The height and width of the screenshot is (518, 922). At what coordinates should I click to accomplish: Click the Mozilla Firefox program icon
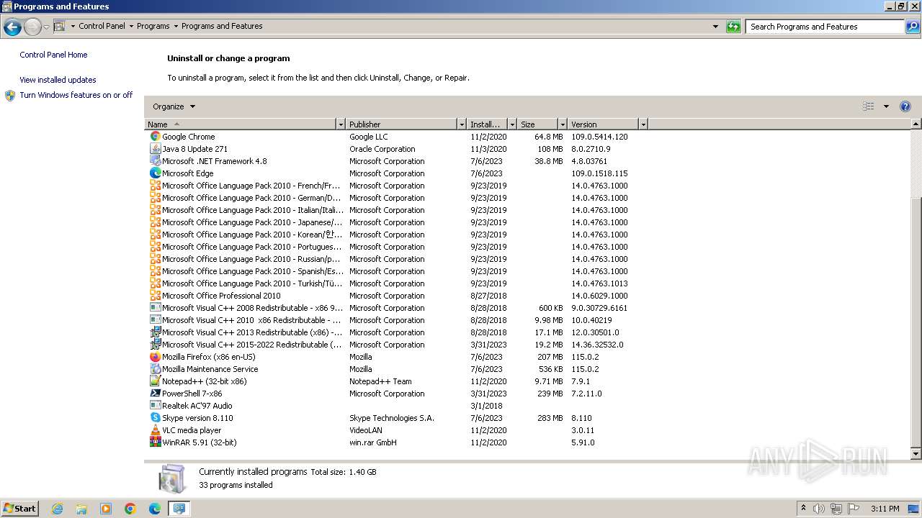155,357
